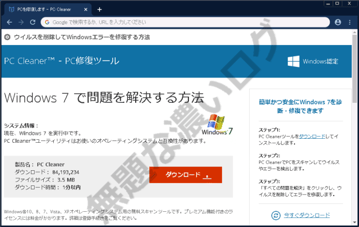Click the gear icon beside the virus removal heading
This screenshot has width=359, height=227.
[x=7, y=37]
